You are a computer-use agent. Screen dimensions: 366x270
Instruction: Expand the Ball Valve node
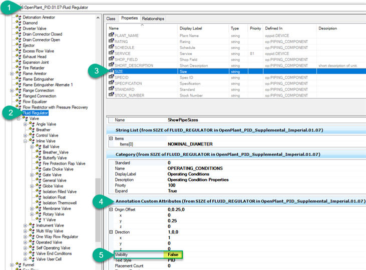[x=32, y=146]
